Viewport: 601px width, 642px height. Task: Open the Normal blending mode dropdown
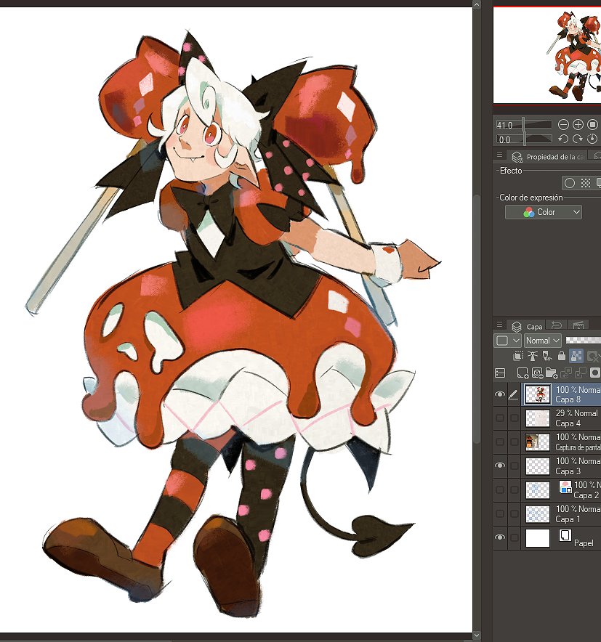(x=544, y=340)
